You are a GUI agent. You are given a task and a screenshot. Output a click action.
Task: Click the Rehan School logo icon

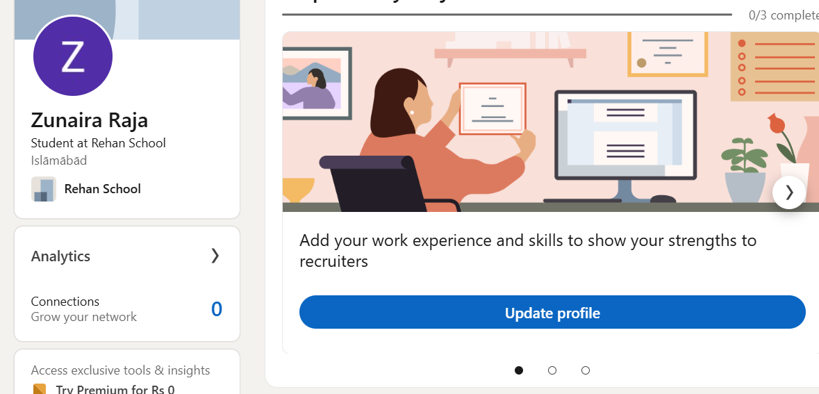[43, 188]
